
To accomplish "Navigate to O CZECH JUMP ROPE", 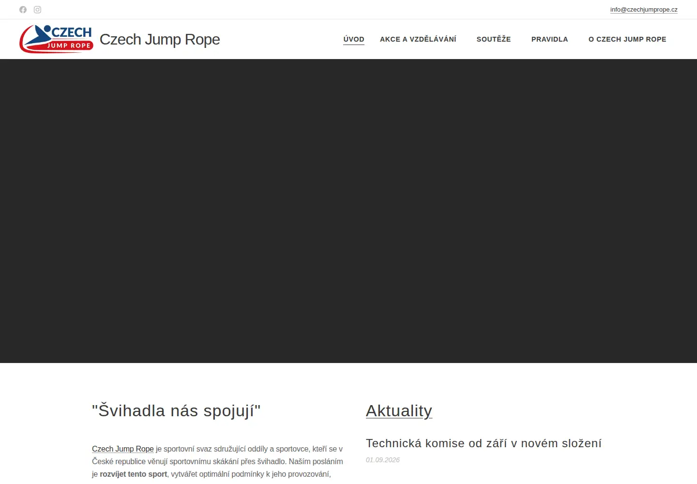I will tap(627, 39).
